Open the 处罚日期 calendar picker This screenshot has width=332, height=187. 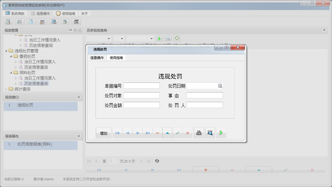pos(220,86)
